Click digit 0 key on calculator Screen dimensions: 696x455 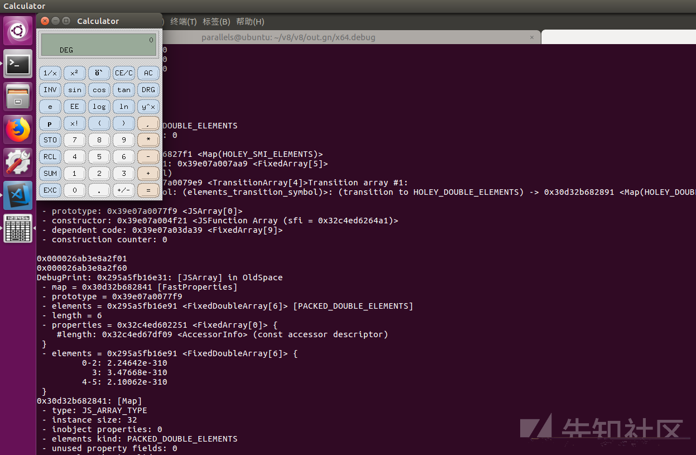coord(75,190)
